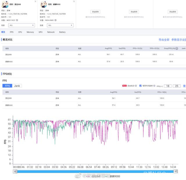Click info icon beside device M2011K2C

tap(17, 20)
